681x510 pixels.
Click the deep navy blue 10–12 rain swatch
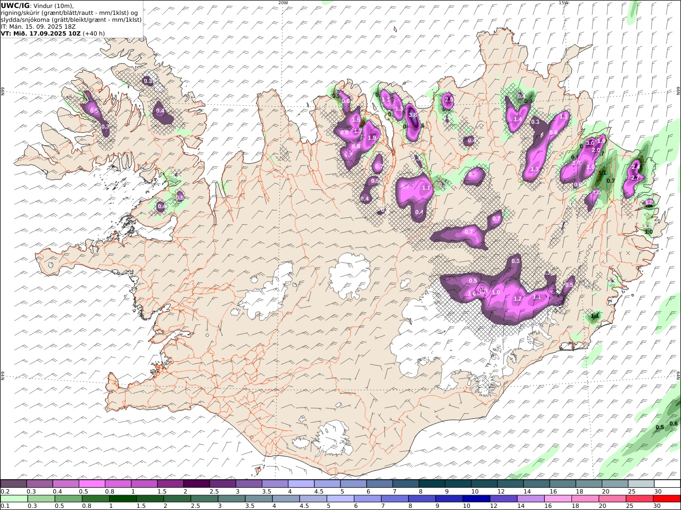(476, 498)
